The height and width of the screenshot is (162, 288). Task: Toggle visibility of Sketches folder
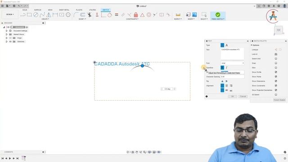(x=10, y=41)
